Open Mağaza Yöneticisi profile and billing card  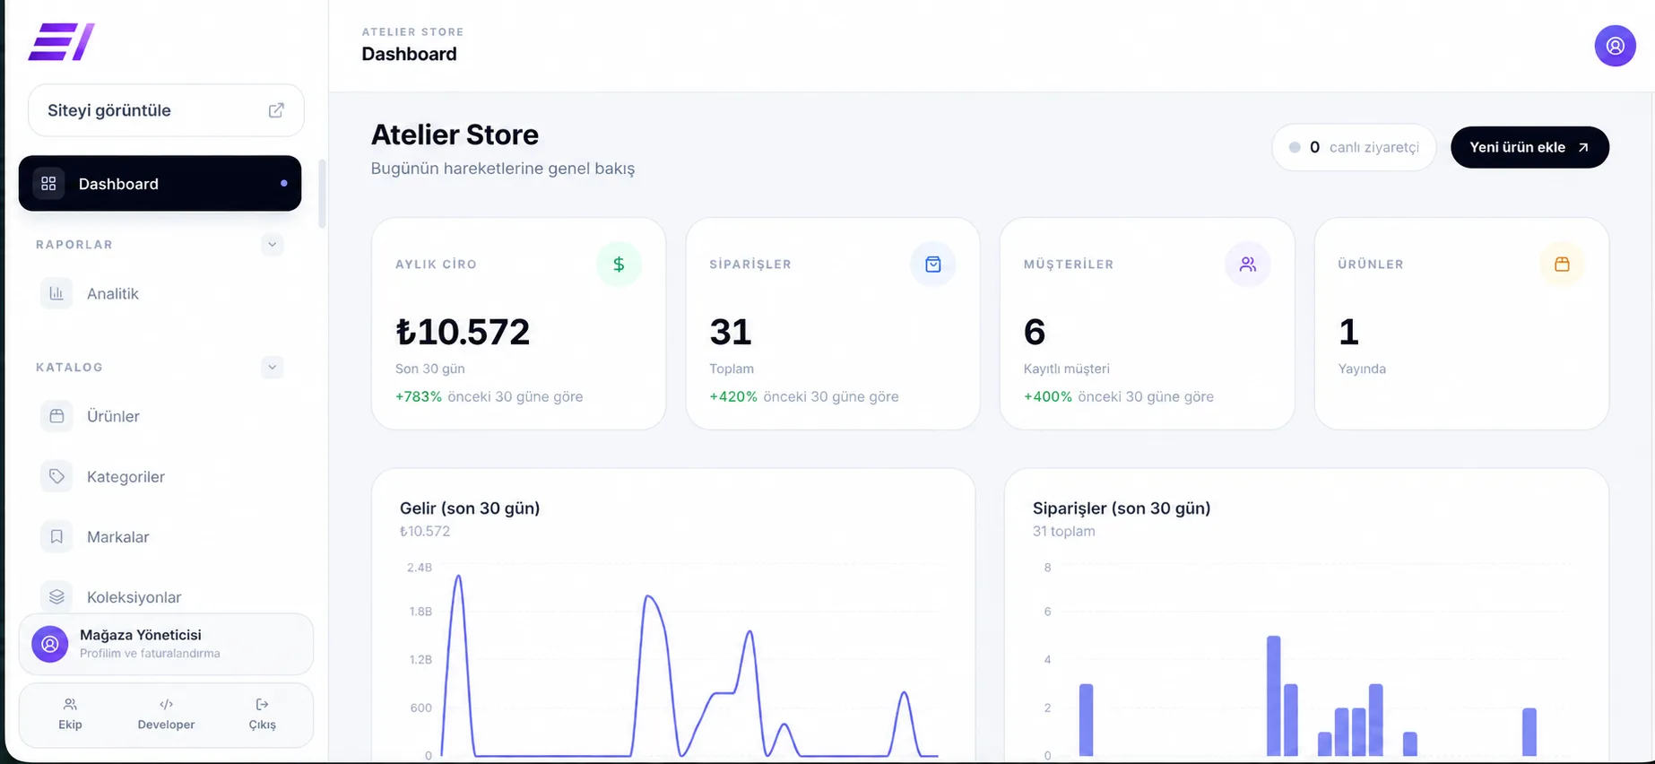[166, 644]
